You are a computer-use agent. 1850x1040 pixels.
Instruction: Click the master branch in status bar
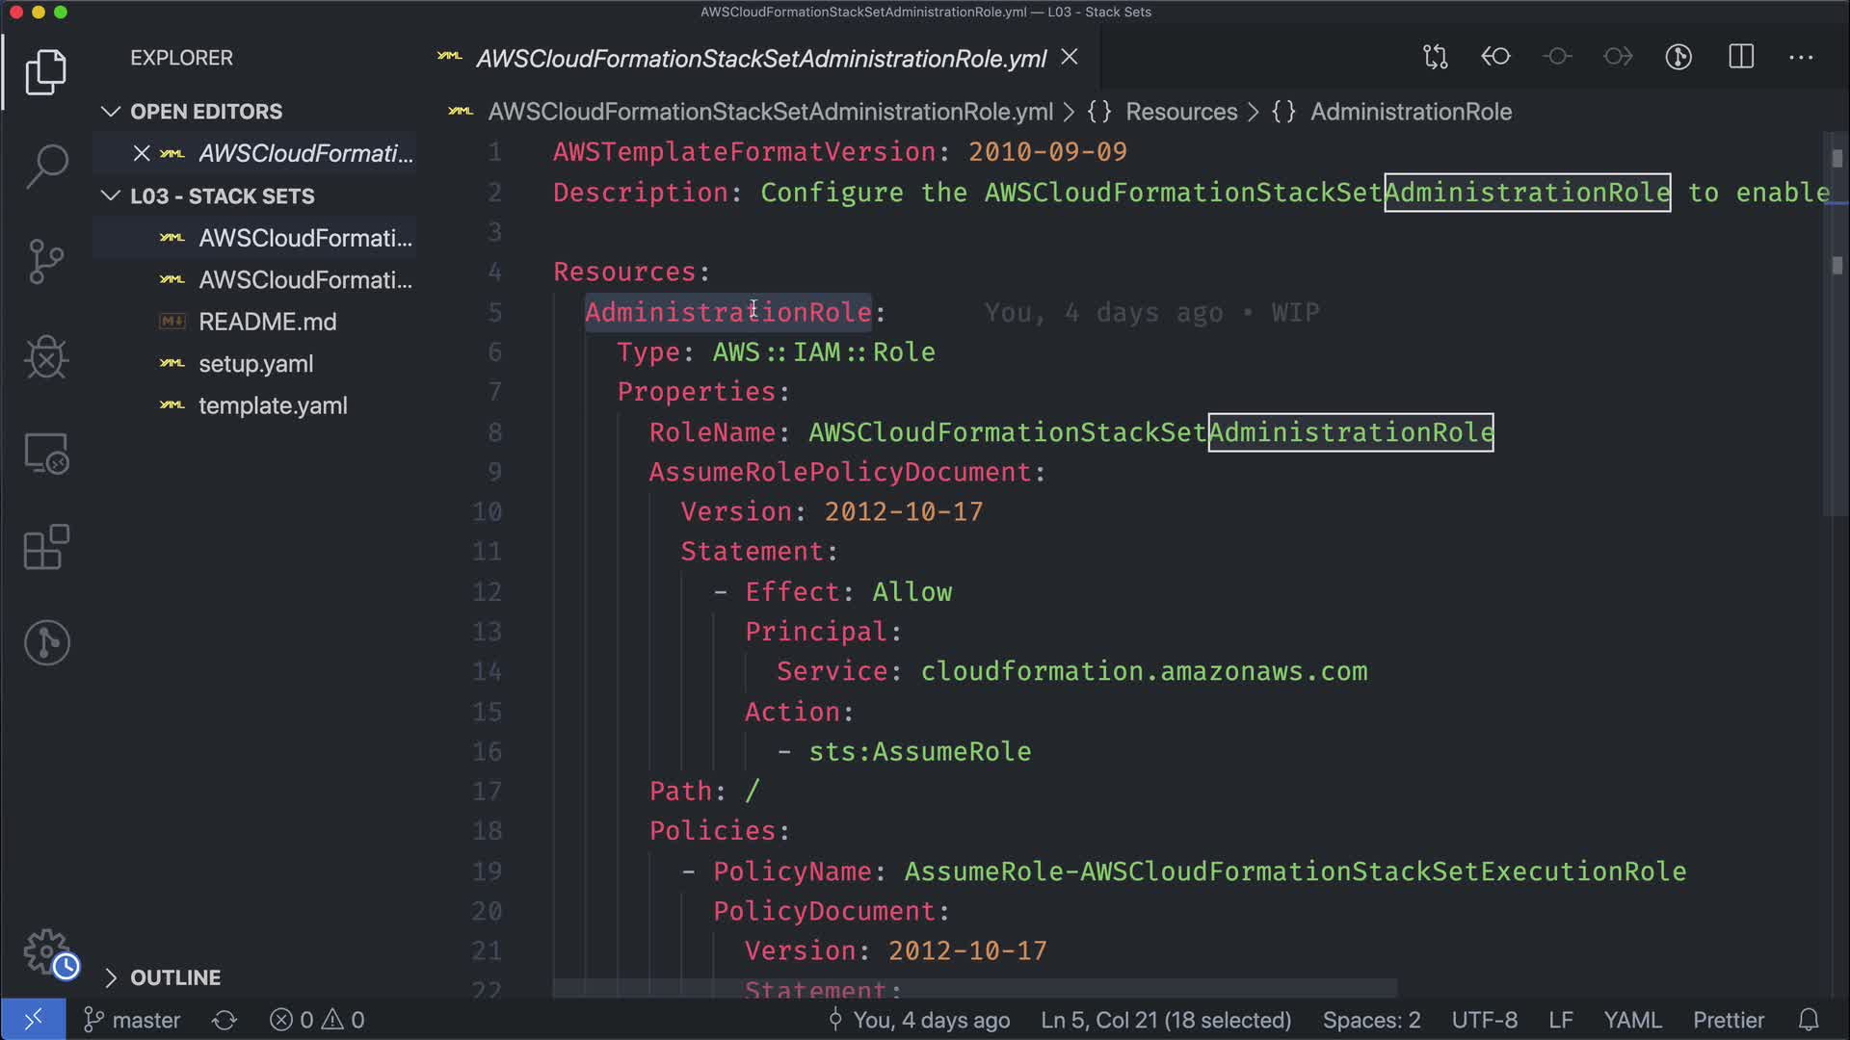point(133,1020)
